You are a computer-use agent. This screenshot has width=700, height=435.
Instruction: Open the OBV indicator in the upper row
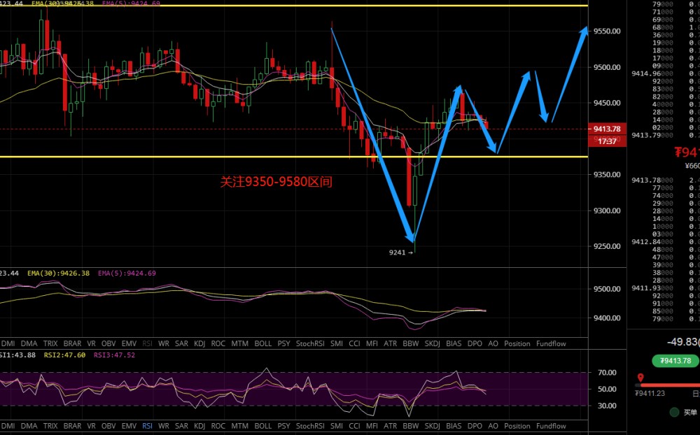pyautogui.click(x=108, y=344)
